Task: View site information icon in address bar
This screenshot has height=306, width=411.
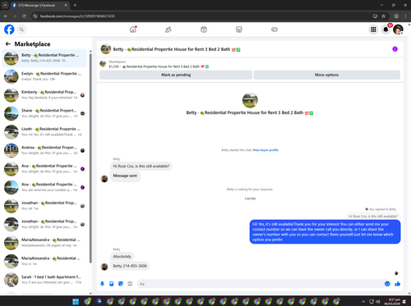Action: [x=35, y=16]
